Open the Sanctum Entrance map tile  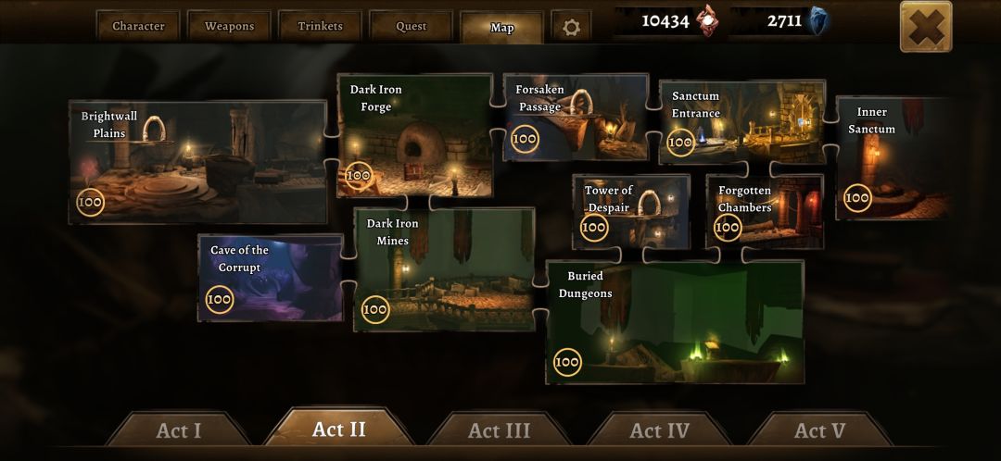coord(742,122)
